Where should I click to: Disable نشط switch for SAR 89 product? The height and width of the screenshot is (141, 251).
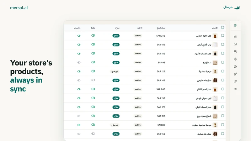coord(93,125)
